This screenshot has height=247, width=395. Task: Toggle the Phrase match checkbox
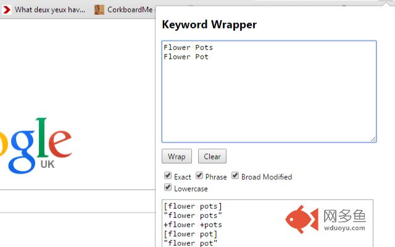199,175
